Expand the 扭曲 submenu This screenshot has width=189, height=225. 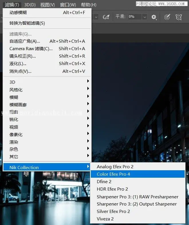point(47,112)
